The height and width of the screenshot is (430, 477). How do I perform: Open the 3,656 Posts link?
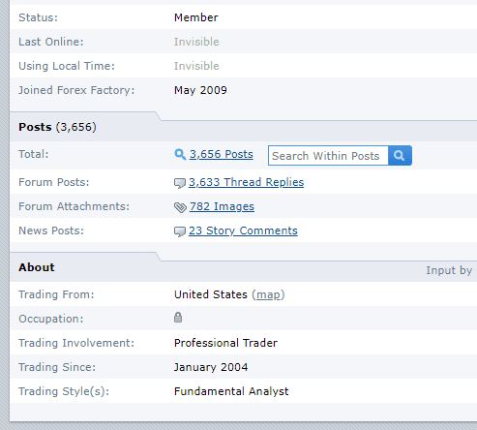pyautogui.click(x=222, y=154)
